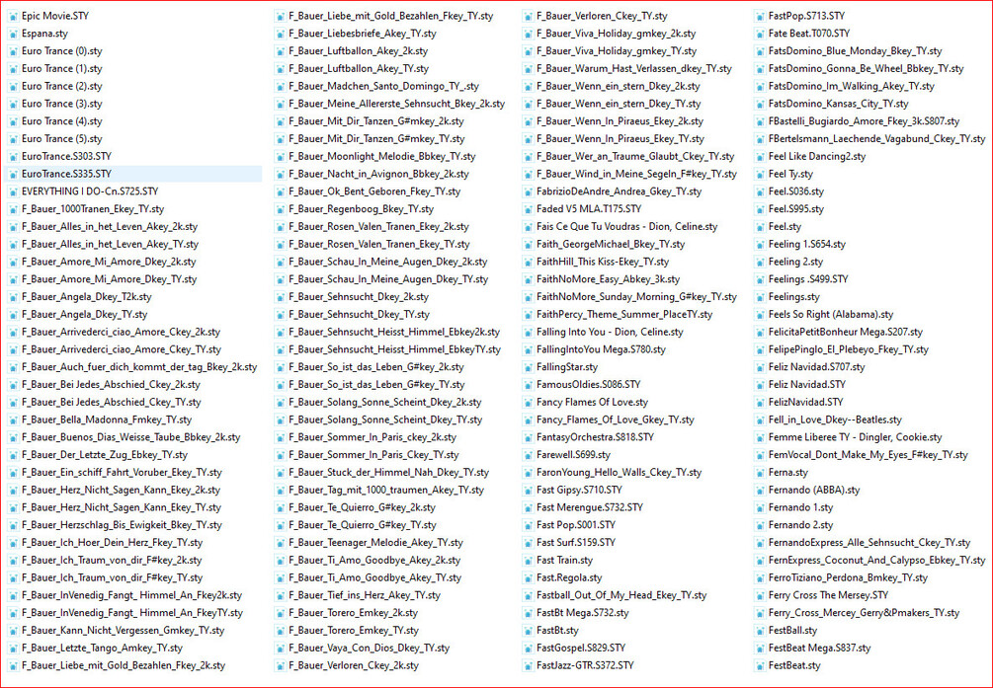Select F_Bauer_Verloren_Ckey_2k.sty

pos(354,666)
